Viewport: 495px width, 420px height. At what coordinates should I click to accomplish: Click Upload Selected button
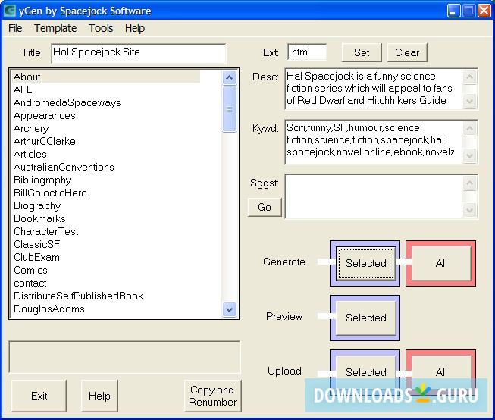365,372
